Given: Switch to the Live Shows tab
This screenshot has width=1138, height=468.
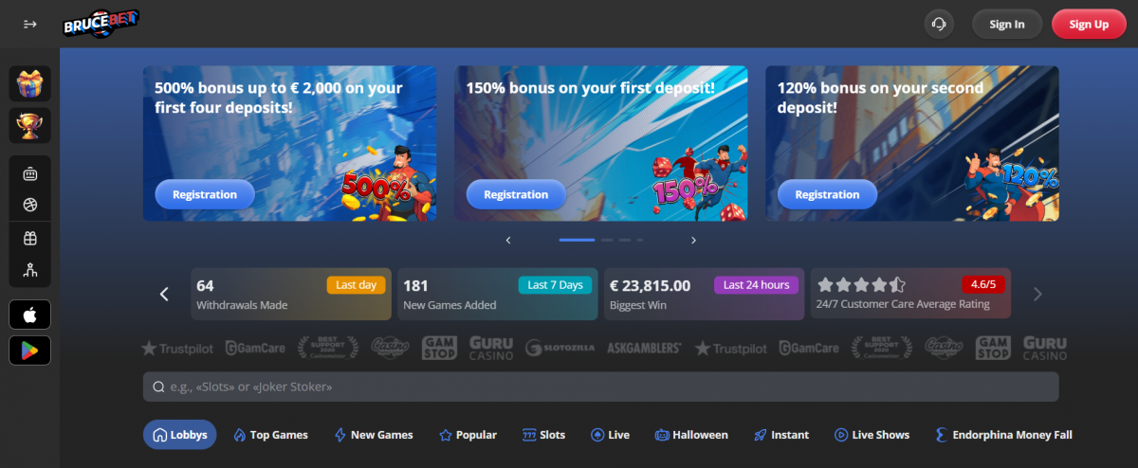Looking at the screenshot, I should [x=872, y=435].
